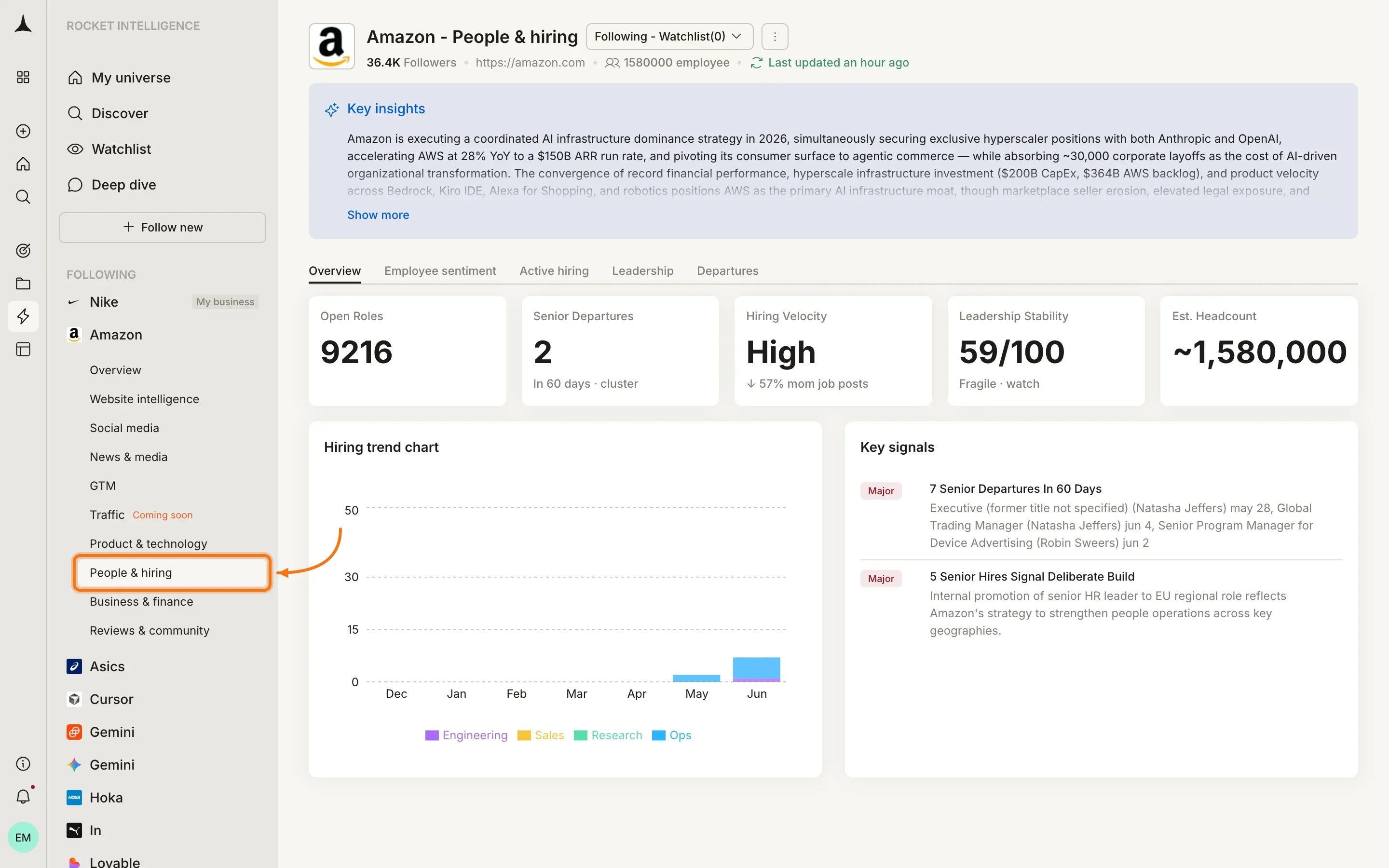This screenshot has width=1389, height=868.
Task: Click the info circle icon in the rail
Action: (x=23, y=763)
